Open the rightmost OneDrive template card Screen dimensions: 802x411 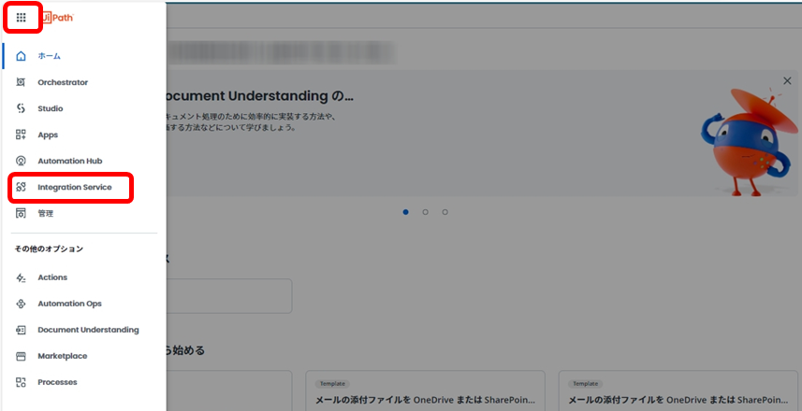coord(678,390)
